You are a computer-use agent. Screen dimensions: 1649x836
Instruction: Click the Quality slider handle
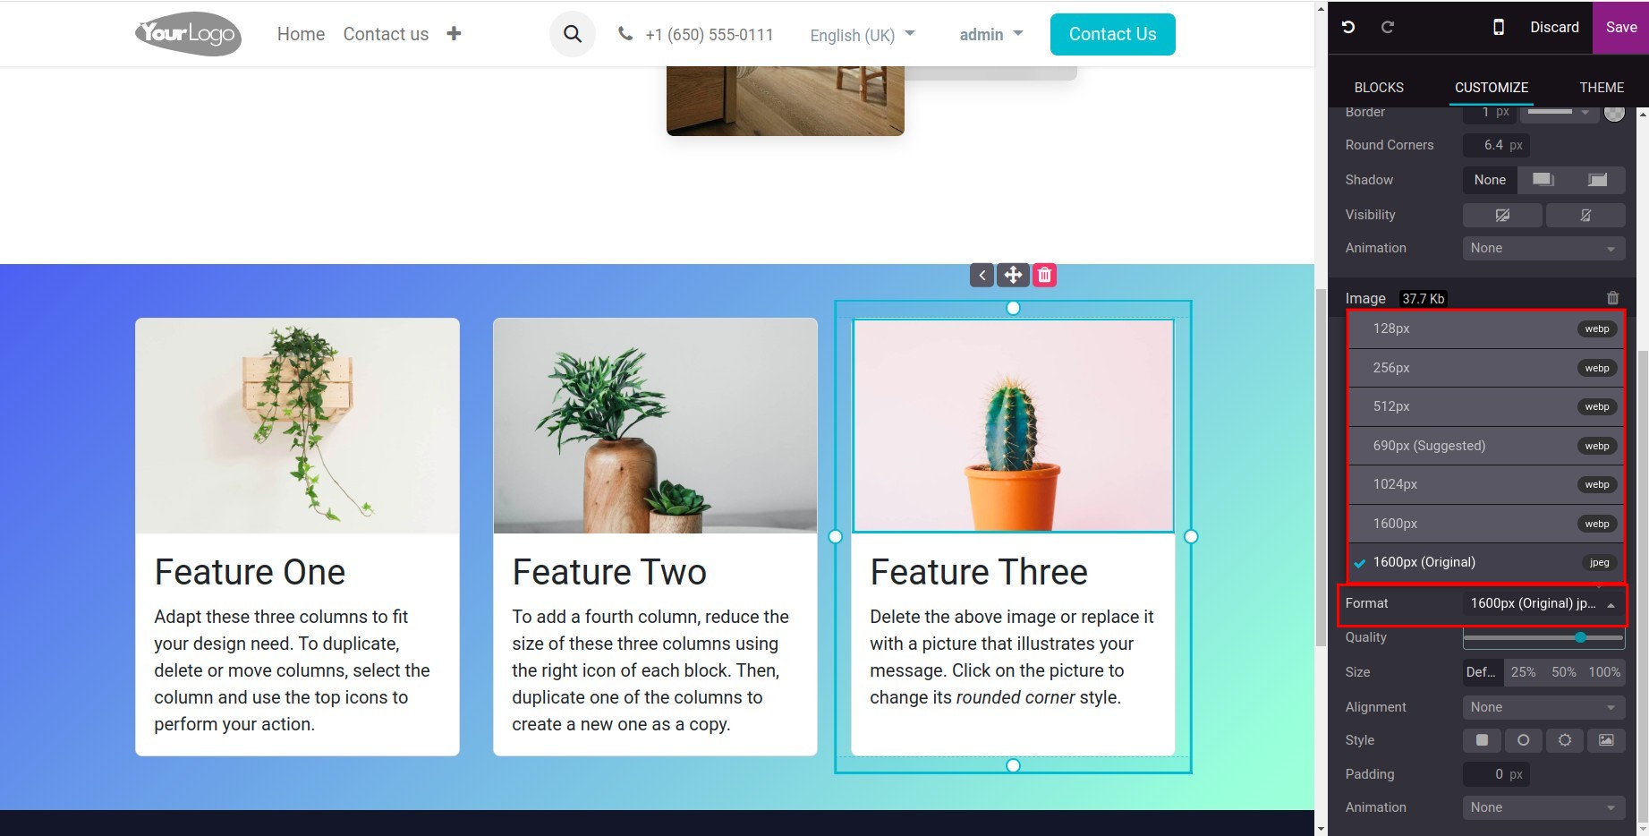pyautogui.click(x=1580, y=637)
